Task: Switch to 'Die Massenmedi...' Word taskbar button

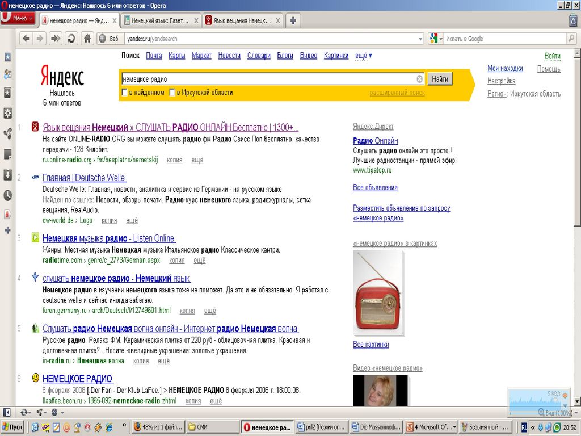Action: point(377,427)
